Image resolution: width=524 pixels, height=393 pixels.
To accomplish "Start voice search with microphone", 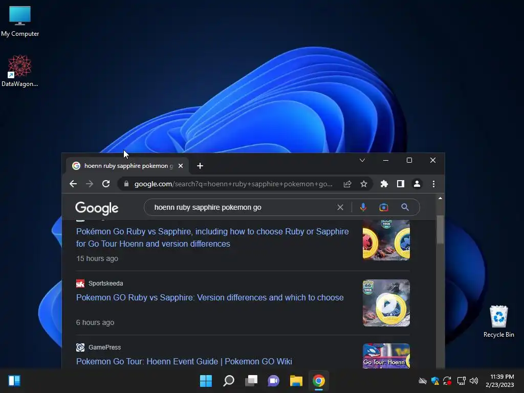I will [363, 207].
